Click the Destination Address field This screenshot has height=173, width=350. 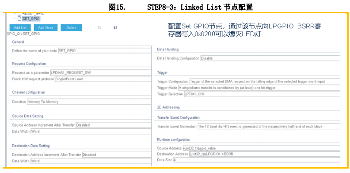click(265, 154)
